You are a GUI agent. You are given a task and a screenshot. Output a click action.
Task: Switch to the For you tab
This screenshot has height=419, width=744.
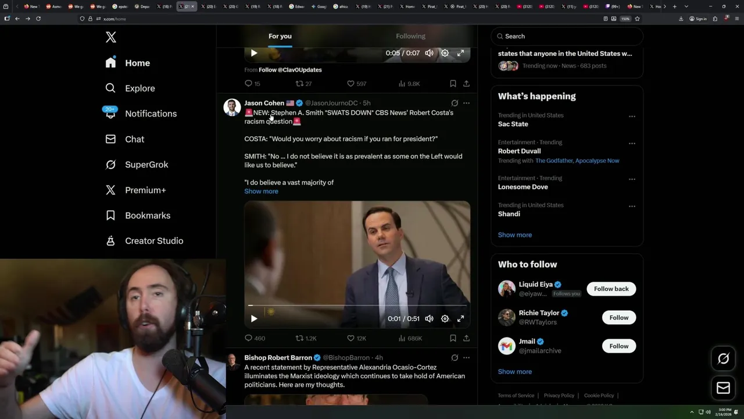coord(280,36)
